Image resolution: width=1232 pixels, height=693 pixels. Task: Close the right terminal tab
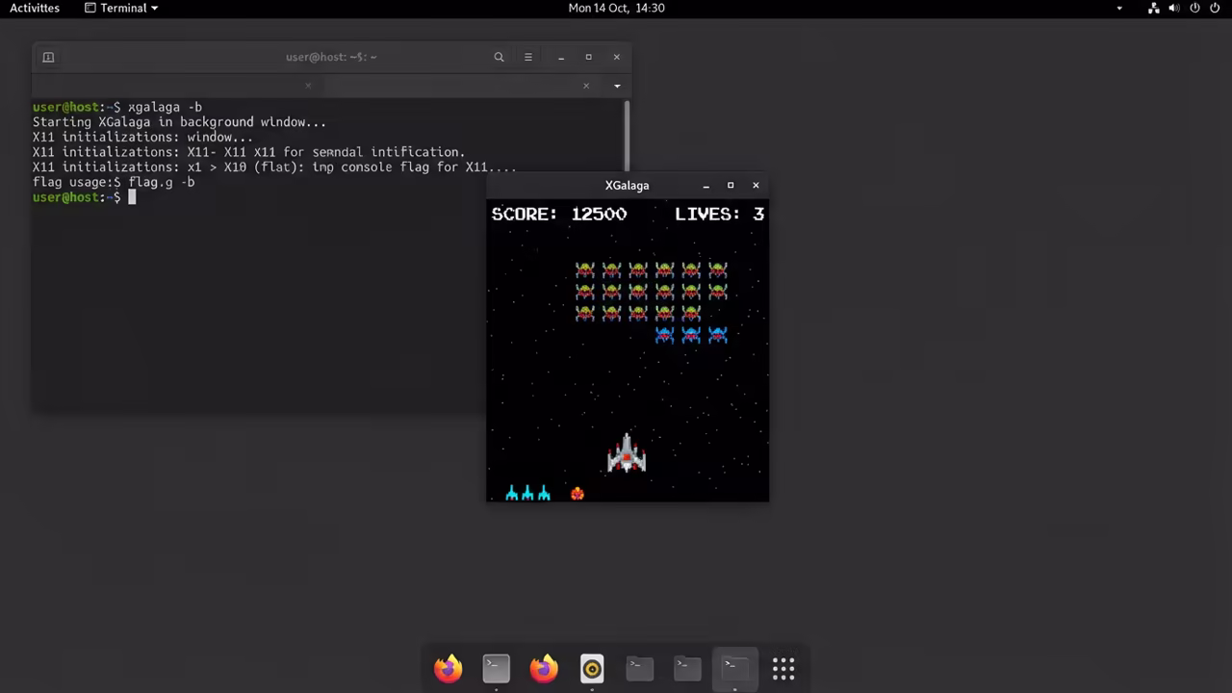(x=585, y=86)
